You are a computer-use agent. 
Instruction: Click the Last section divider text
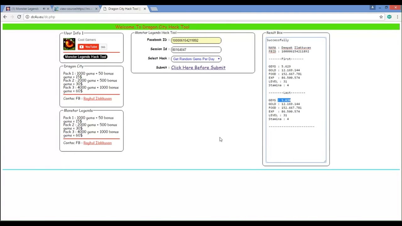287,93
